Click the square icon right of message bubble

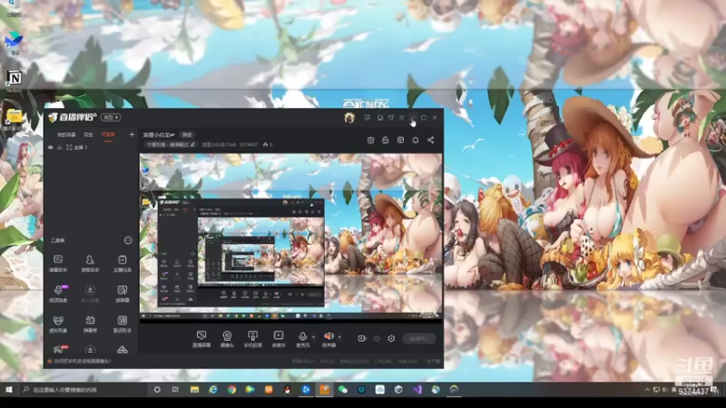pos(379,118)
